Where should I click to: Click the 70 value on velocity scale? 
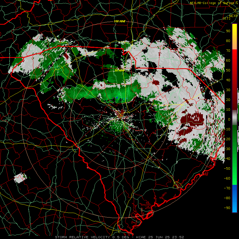pyautogui.click(x=228, y=51)
